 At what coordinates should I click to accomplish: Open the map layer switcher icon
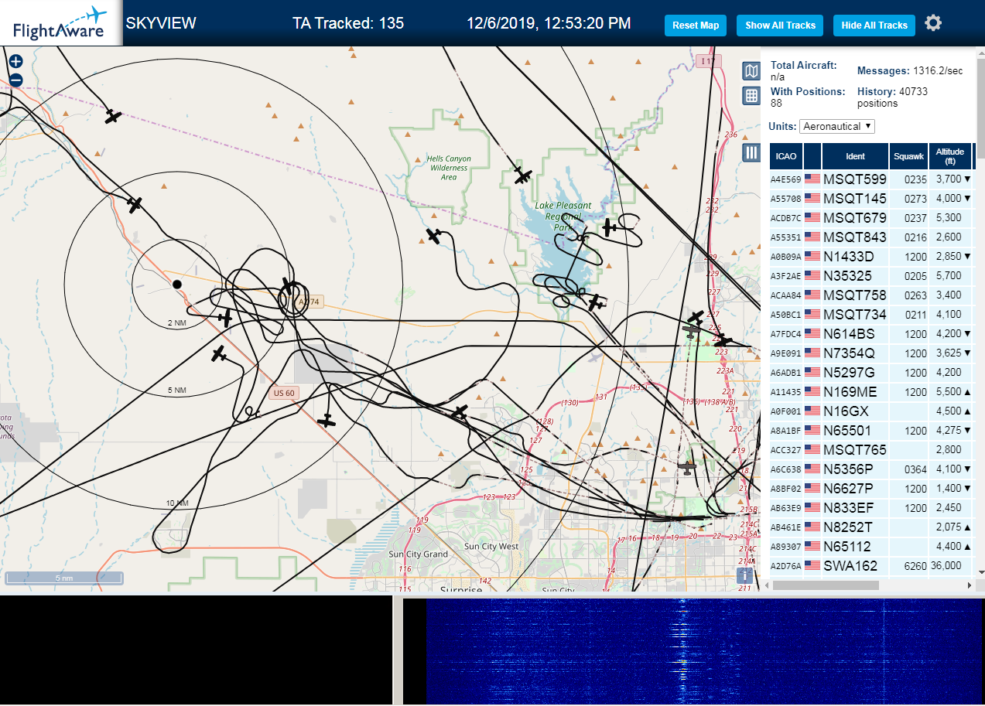coord(751,72)
